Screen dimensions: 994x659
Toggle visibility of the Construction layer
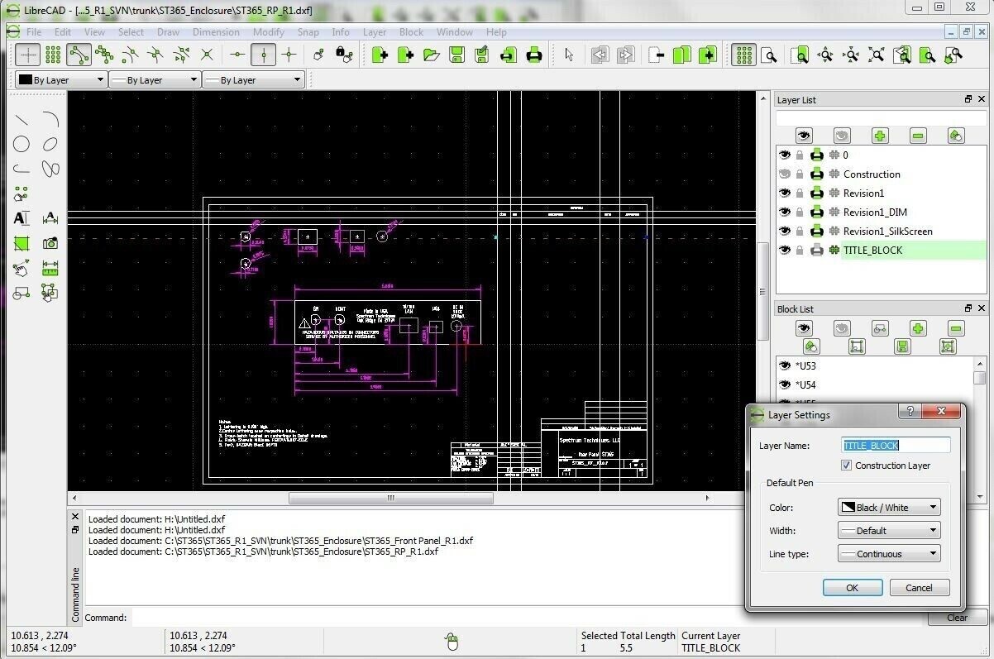[783, 174]
